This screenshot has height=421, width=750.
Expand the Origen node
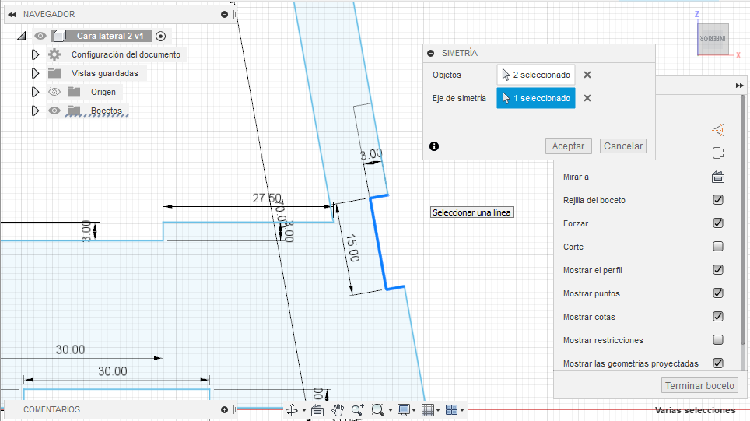[35, 92]
